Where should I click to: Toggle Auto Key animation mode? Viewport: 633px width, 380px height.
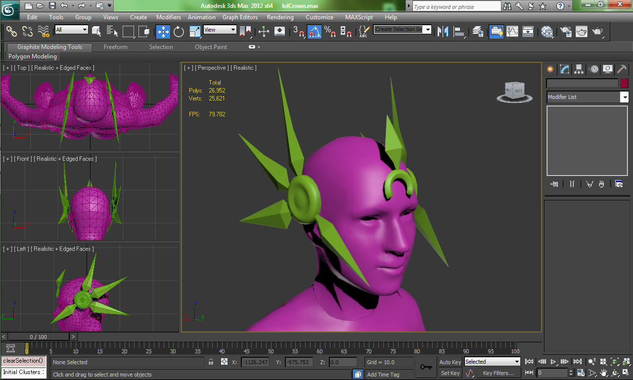click(x=450, y=362)
